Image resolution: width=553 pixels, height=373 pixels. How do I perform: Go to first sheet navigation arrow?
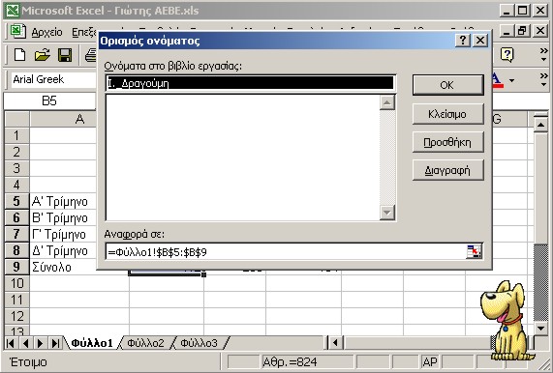click(x=11, y=343)
